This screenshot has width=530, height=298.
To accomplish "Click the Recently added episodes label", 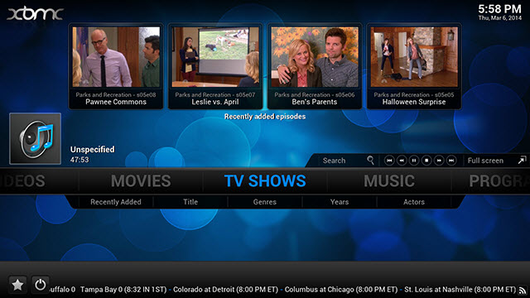I will tap(265, 117).
